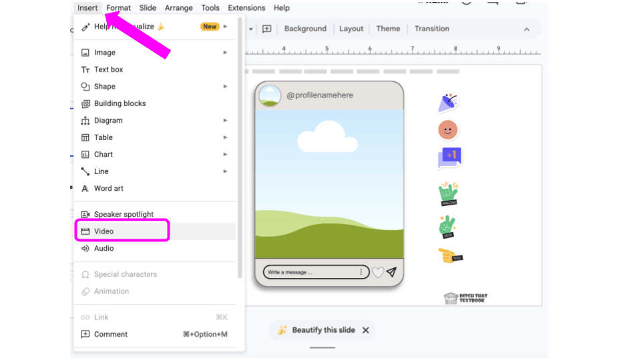Open the Arrange menu
This screenshot has width=641, height=360.
coord(179,8)
